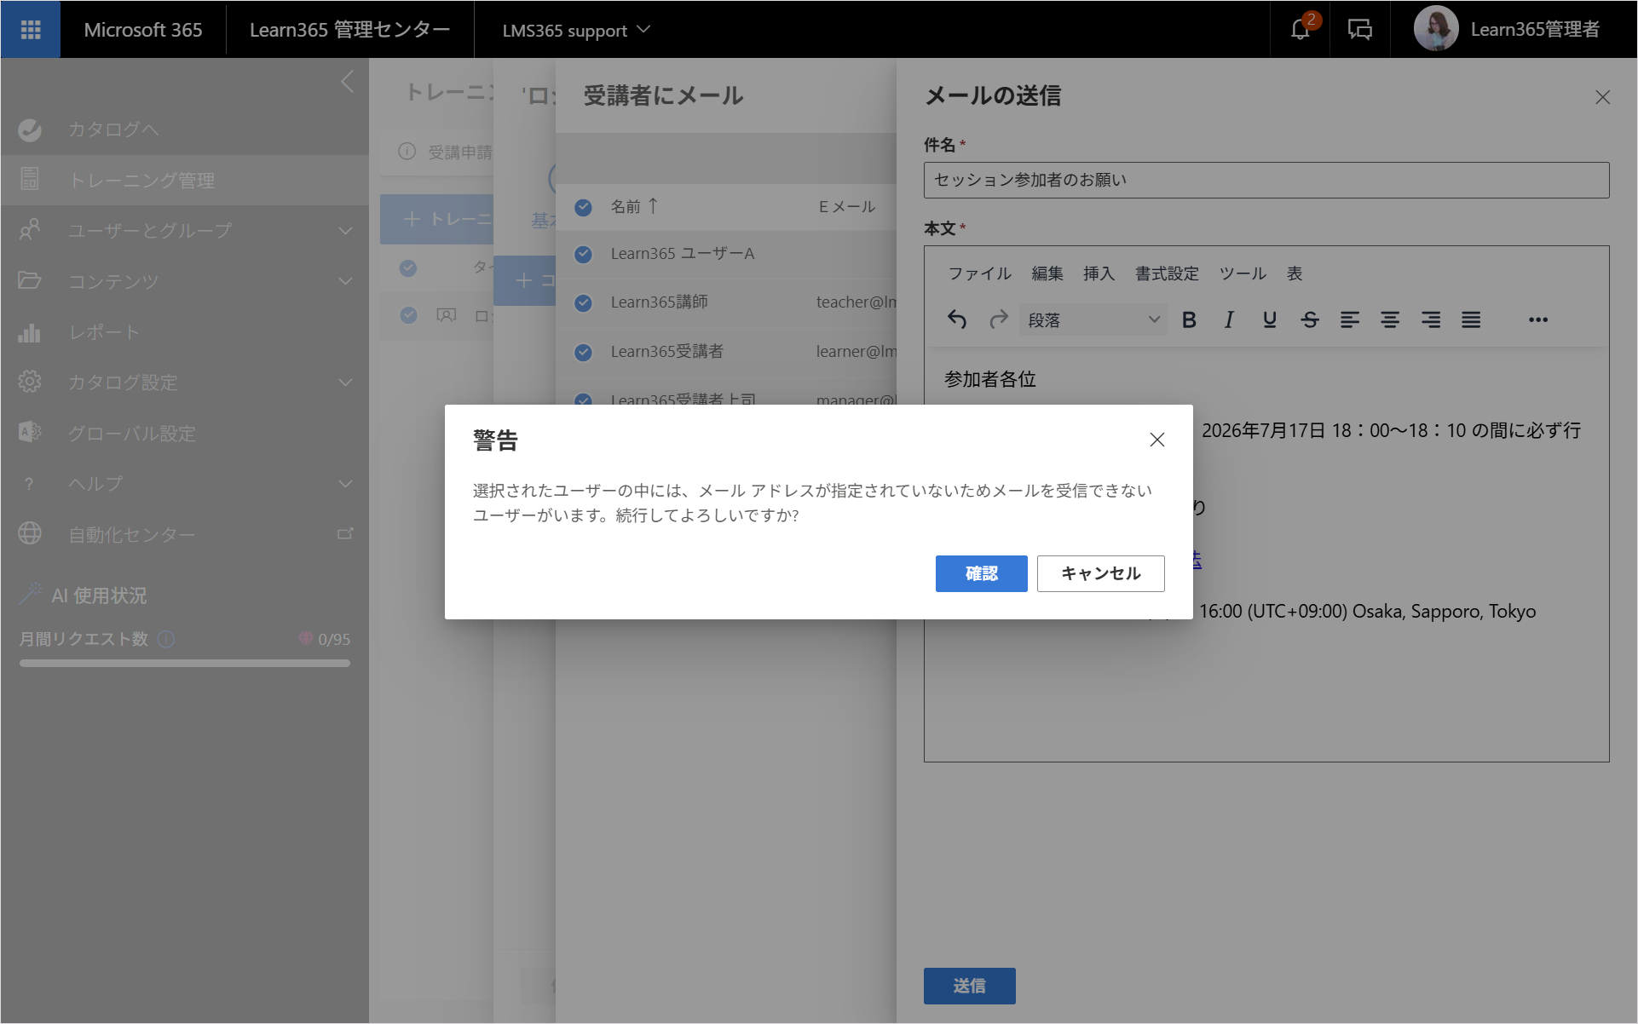Open the AI 使用状況 section

coord(99,595)
